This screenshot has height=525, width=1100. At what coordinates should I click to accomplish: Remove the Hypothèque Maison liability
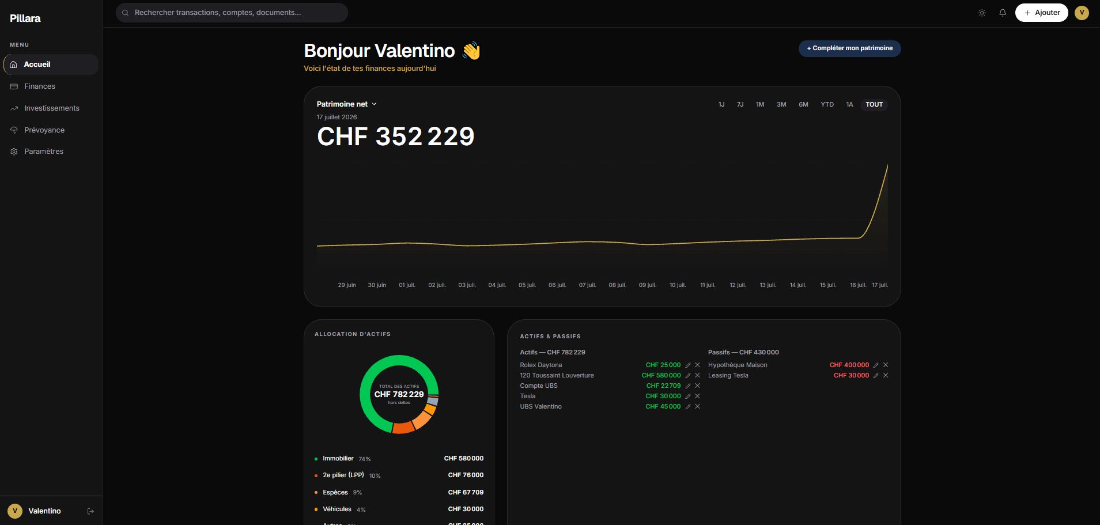pos(886,365)
